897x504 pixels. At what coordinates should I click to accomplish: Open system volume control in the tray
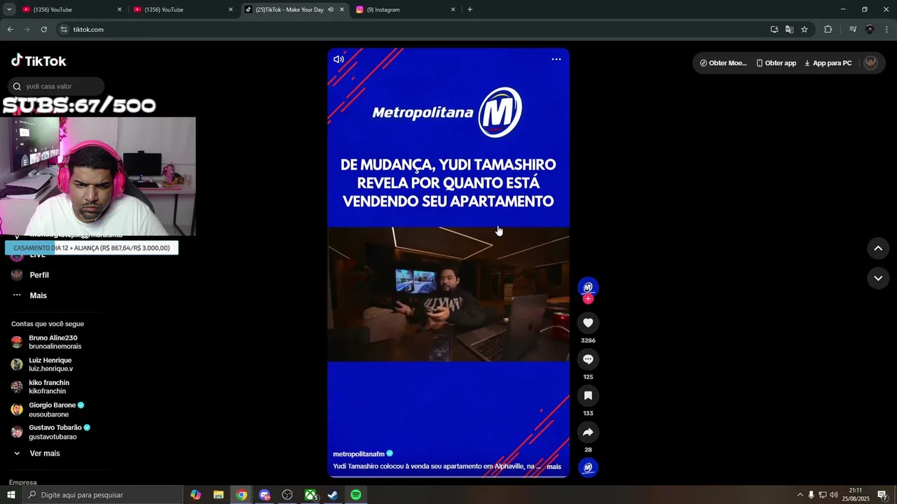click(x=834, y=495)
